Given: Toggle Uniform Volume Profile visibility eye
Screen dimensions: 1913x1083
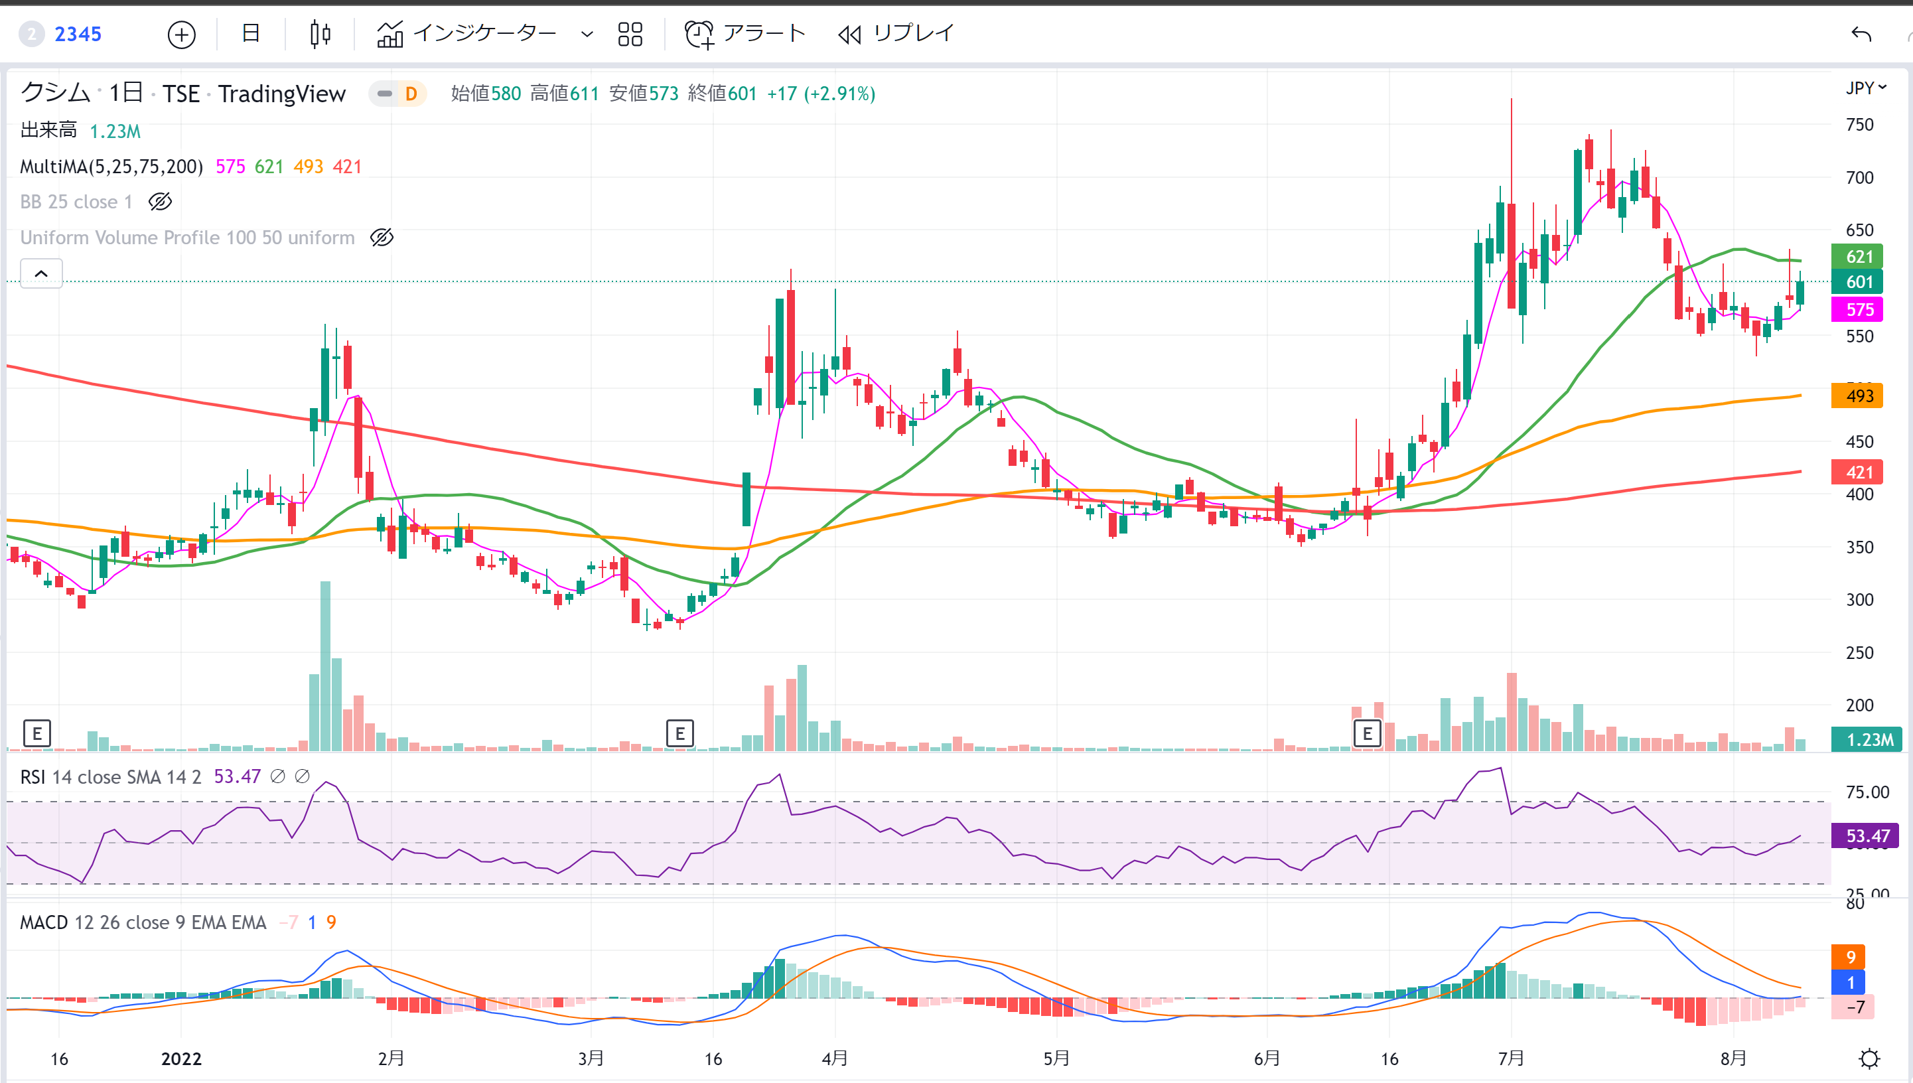Looking at the screenshot, I should click(382, 238).
